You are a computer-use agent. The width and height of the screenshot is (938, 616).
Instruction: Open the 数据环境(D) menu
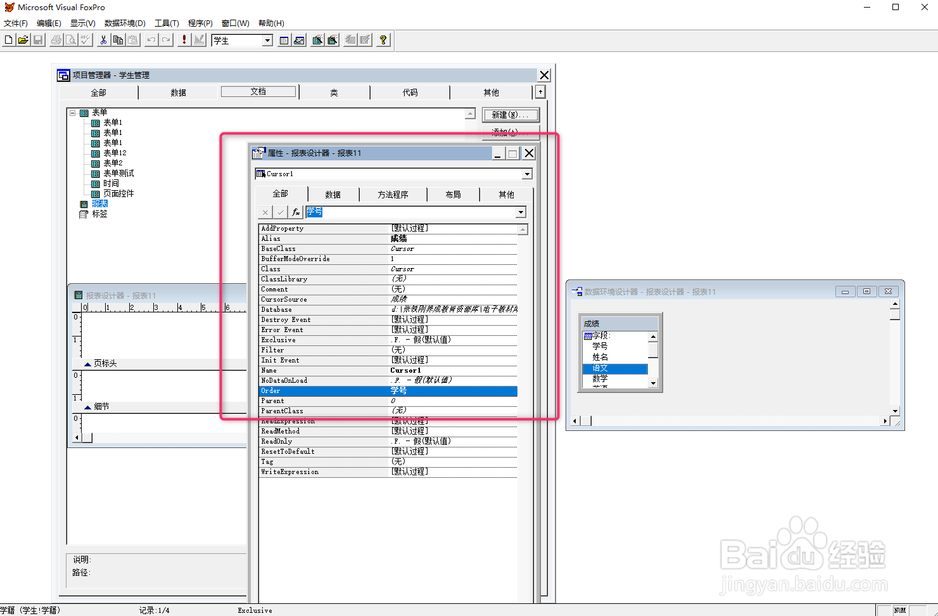125,23
